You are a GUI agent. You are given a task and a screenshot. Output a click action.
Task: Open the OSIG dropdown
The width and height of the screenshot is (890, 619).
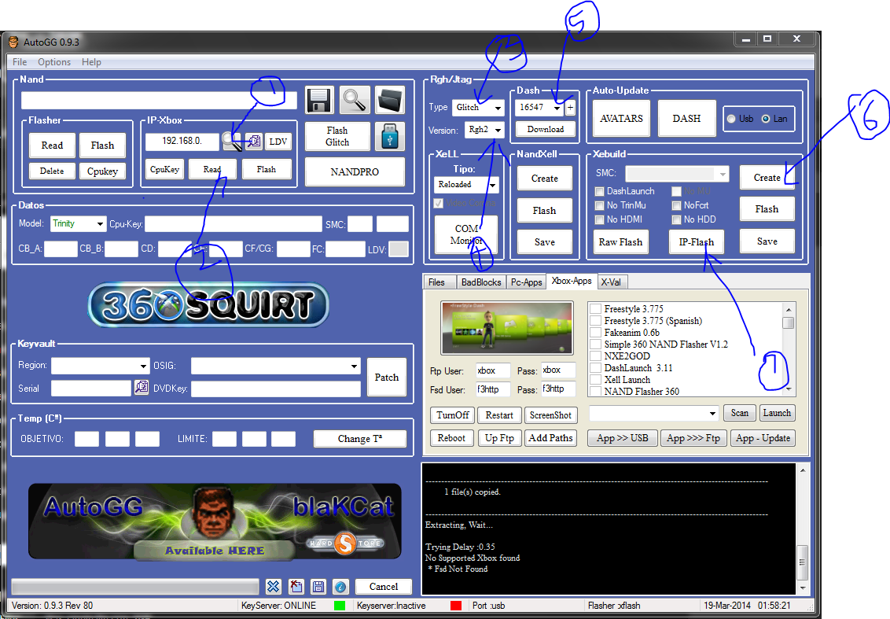tap(276, 366)
